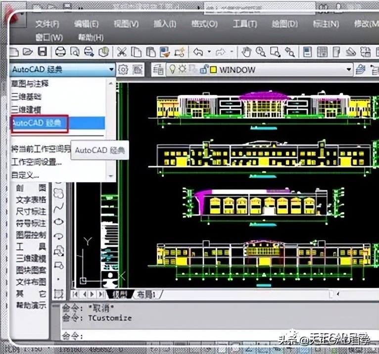Toggle WINDOW layer lock padlock icon
The height and width of the screenshot is (354, 379).
point(204,70)
